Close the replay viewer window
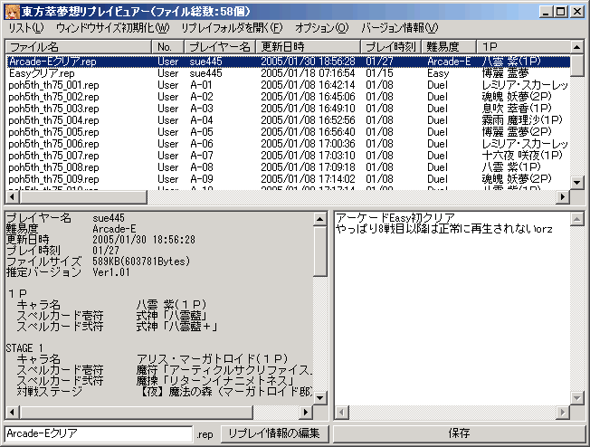This screenshot has width=590, height=447. click(x=577, y=11)
